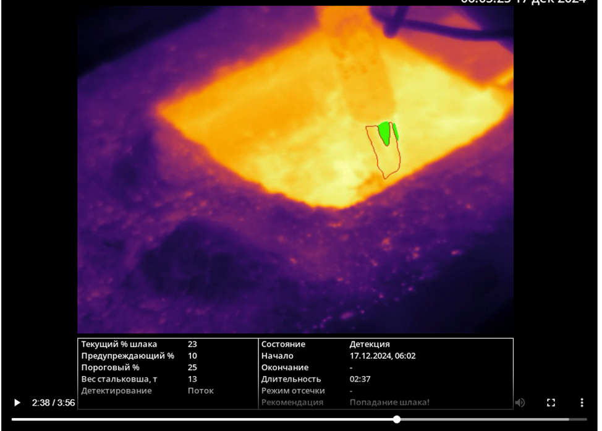The height and width of the screenshot is (431, 602).
Task: Select the 'Начало' label
Action: (277, 356)
